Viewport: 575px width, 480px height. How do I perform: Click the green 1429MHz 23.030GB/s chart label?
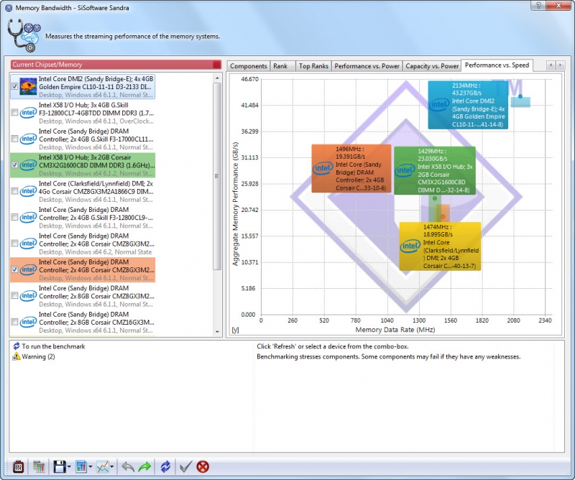pos(435,170)
